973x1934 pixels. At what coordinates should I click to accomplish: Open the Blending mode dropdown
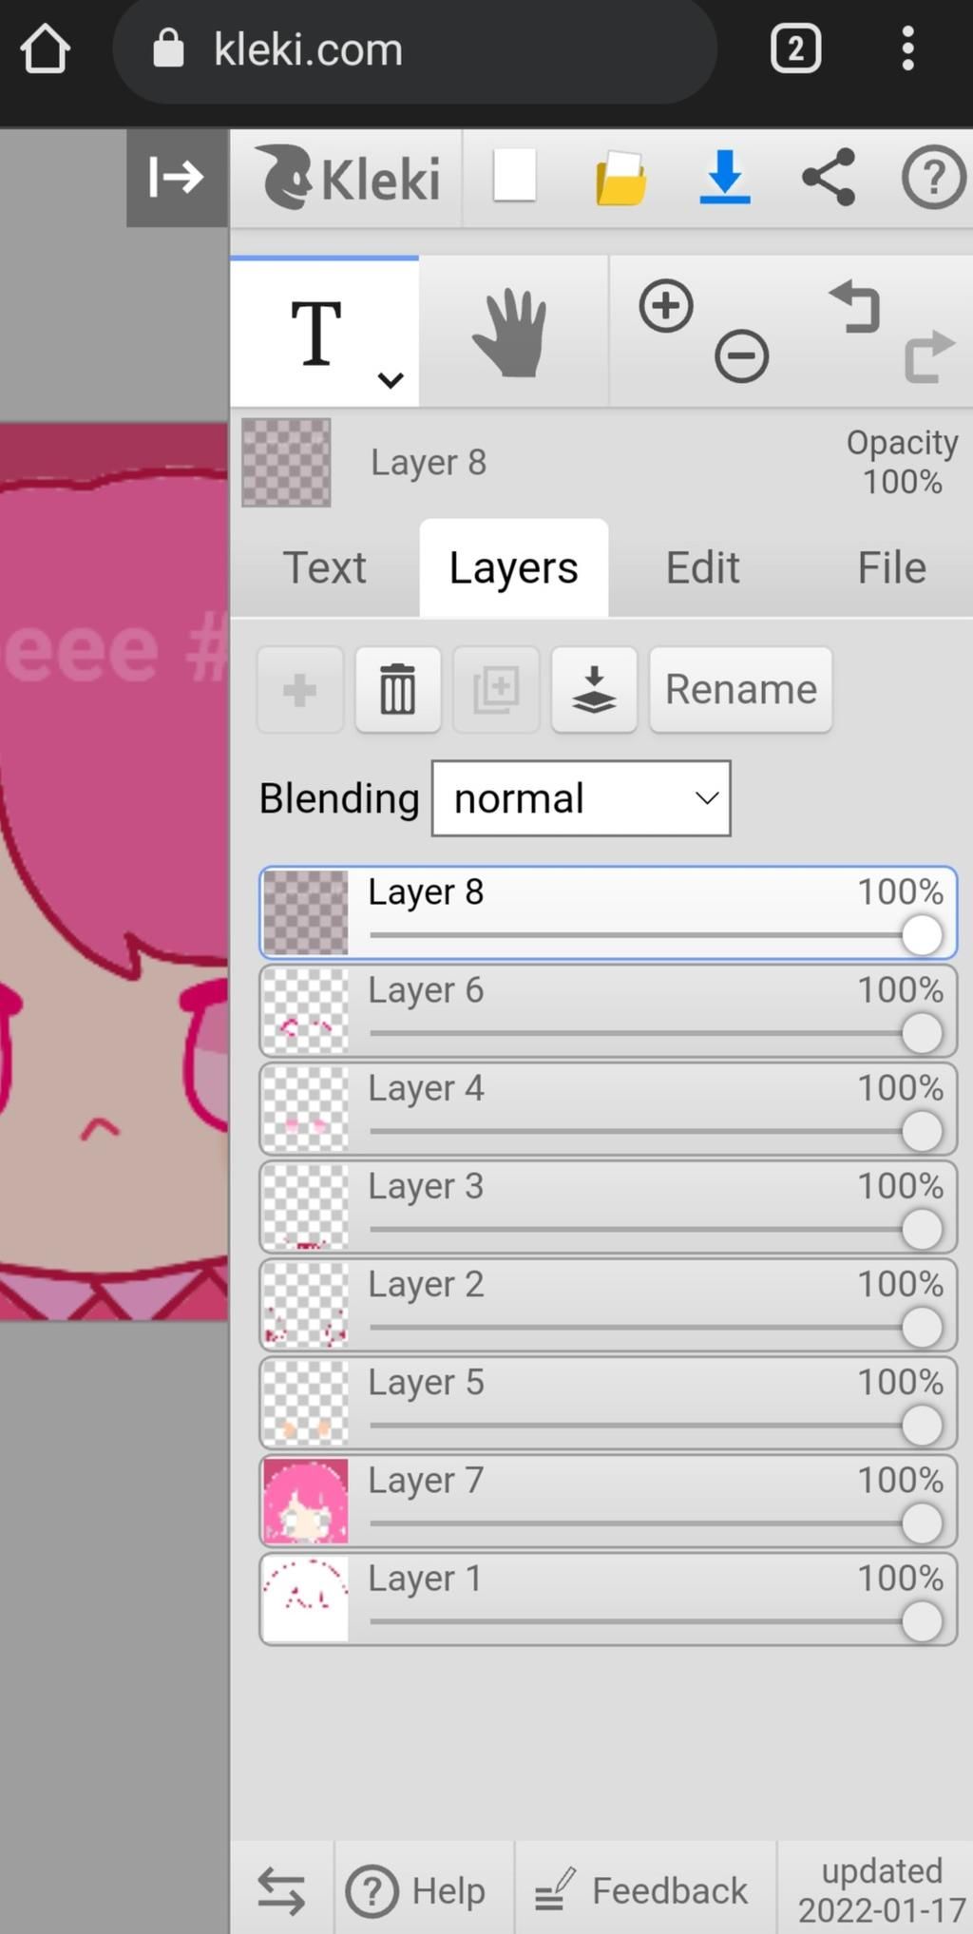click(582, 798)
